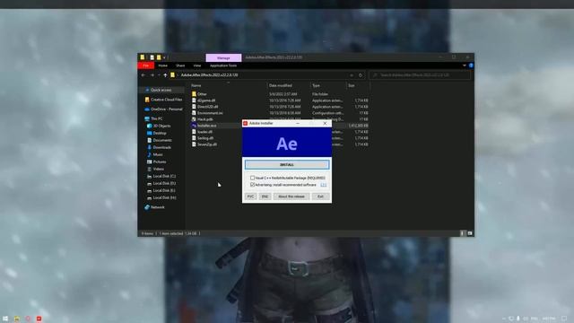The width and height of the screenshot is (574, 323).
Task: Check the Visual C++ Redistributable Package checkbox
Action: pyautogui.click(x=252, y=178)
